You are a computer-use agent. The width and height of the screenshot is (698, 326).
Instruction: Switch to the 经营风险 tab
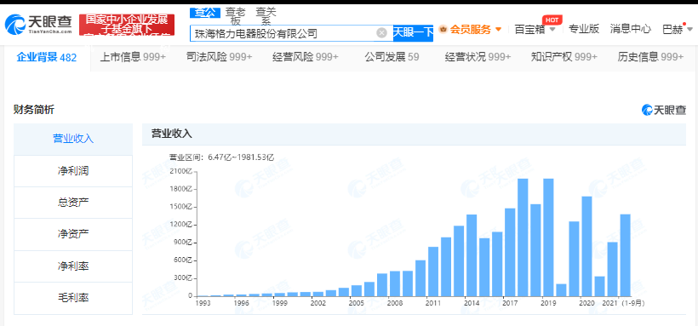coord(306,57)
